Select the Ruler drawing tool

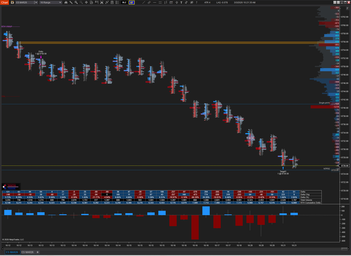coord(171,2)
